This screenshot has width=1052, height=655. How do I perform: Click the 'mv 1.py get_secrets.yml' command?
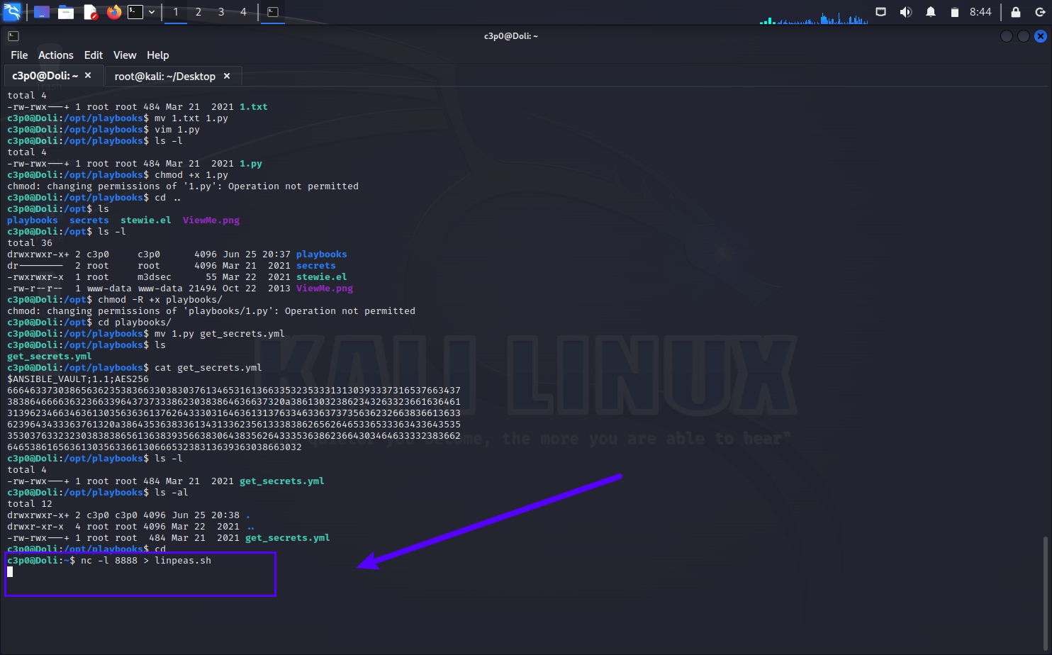(x=220, y=334)
